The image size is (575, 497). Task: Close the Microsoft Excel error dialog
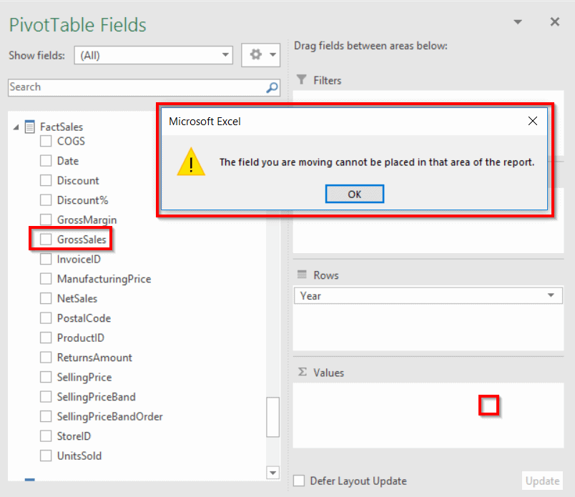[x=532, y=122]
